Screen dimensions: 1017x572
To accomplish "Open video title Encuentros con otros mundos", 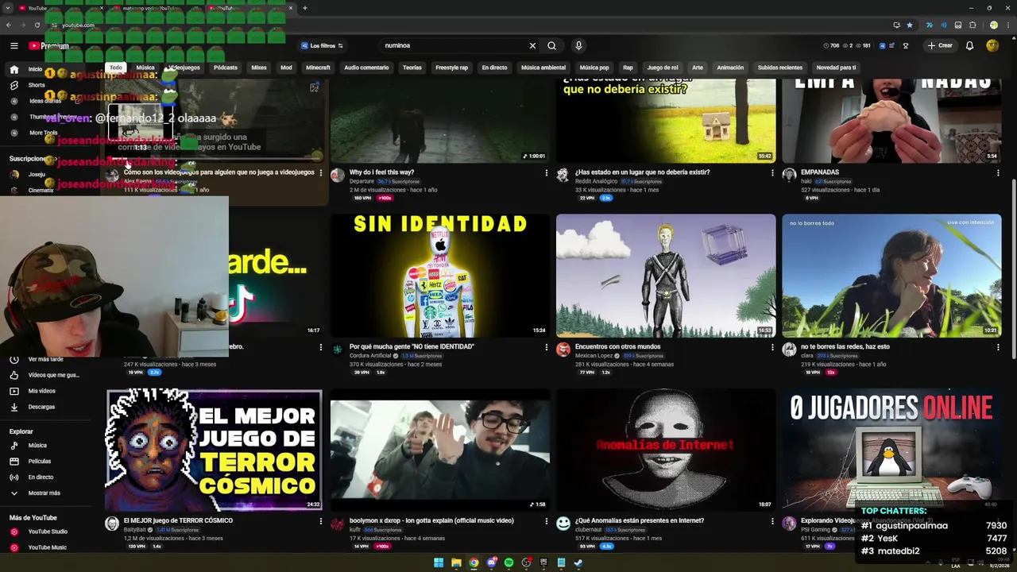I will click(x=617, y=347).
